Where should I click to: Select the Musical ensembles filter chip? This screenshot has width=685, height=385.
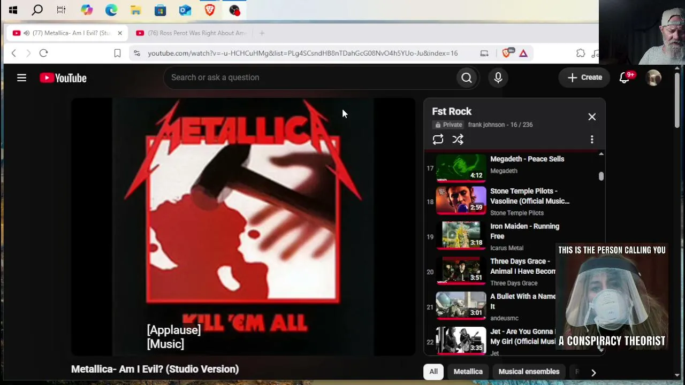pyautogui.click(x=529, y=372)
